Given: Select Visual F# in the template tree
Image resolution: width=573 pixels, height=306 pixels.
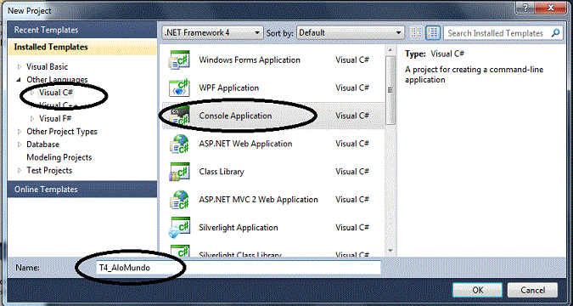Looking at the screenshot, I should [55, 118].
